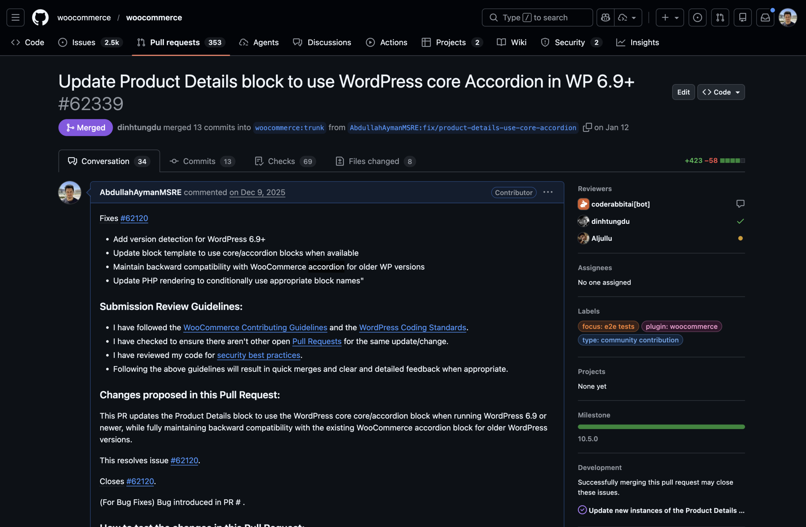The image size is (806, 527).
Task: Open the create new plus dropdown
Action: click(669, 17)
